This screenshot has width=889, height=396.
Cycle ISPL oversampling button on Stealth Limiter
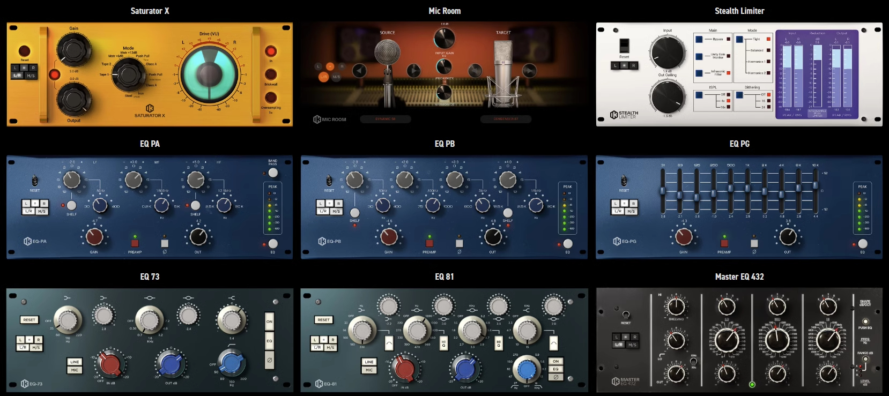pos(699,95)
